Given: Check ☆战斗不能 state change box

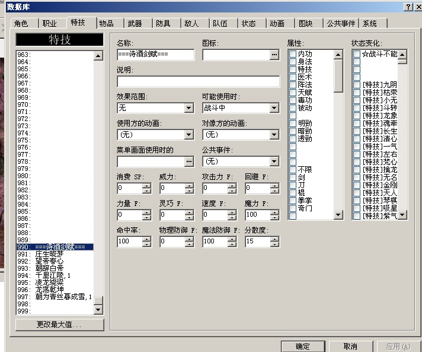Looking at the screenshot, I should click(x=357, y=54).
